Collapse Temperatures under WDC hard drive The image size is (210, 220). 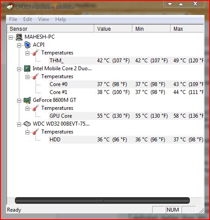tap(27, 132)
